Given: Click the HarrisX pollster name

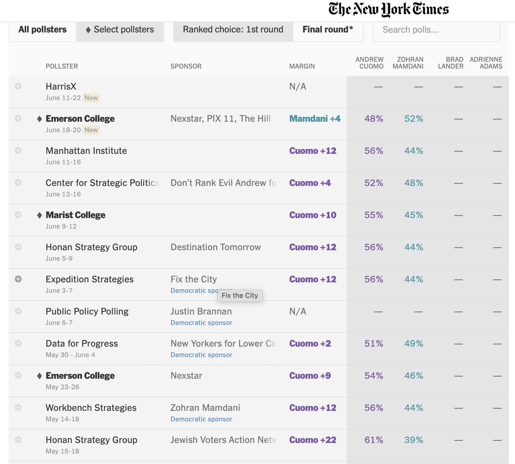Looking at the screenshot, I should coord(61,86).
